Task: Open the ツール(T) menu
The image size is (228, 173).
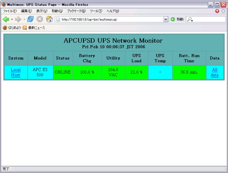Action: click(x=96, y=11)
